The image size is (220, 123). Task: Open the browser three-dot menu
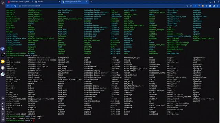point(218,6)
